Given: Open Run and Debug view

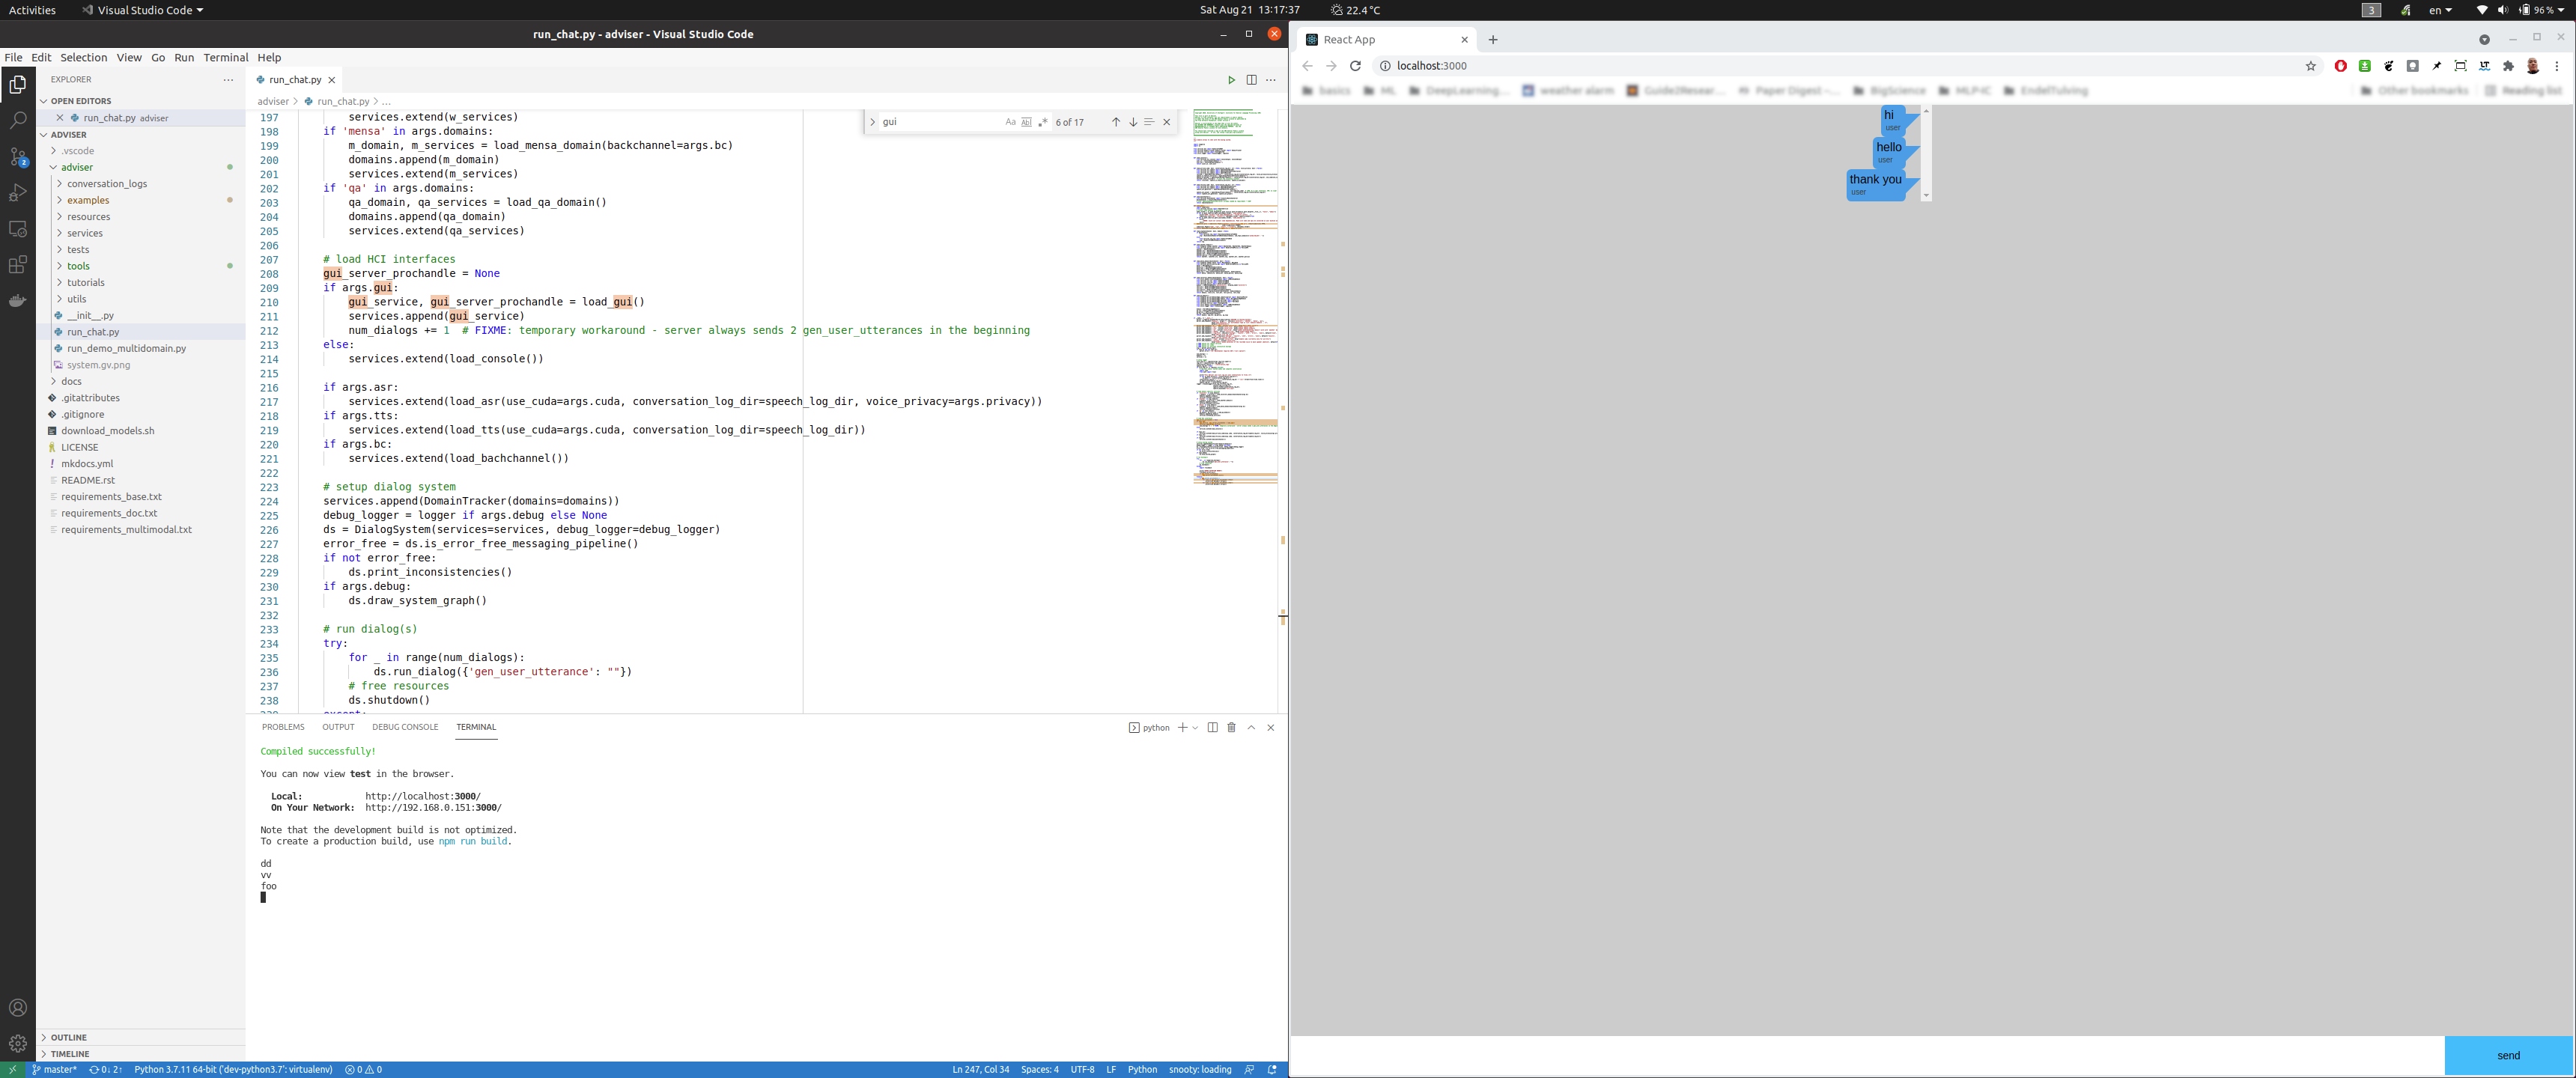Looking at the screenshot, I should pyautogui.click(x=18, y=193).
